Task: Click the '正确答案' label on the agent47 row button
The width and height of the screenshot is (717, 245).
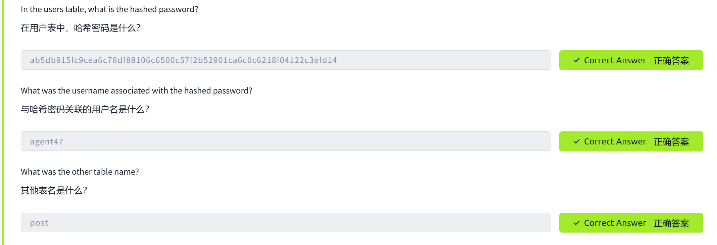Action: pyautogui.click(x=671, y=142)
